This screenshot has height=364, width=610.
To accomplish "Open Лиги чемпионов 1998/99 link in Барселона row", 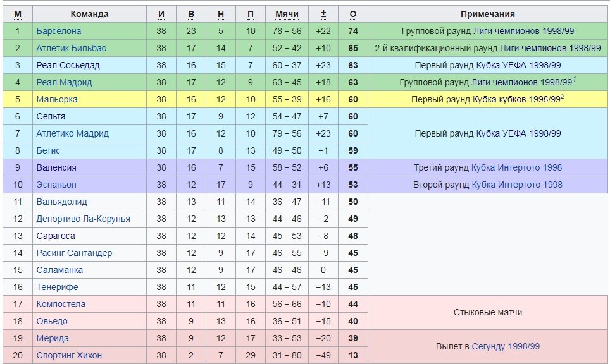I will coord(524,31).
